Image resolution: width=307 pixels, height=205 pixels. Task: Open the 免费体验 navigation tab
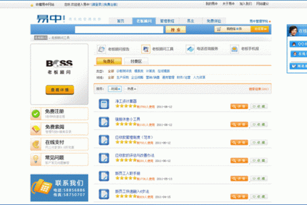pos(213,21)
